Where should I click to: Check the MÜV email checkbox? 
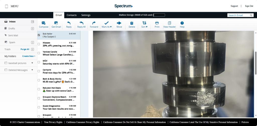(x=39, y=62)
